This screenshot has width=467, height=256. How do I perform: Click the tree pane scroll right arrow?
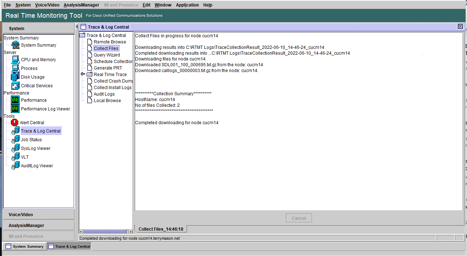coord(131,231)
